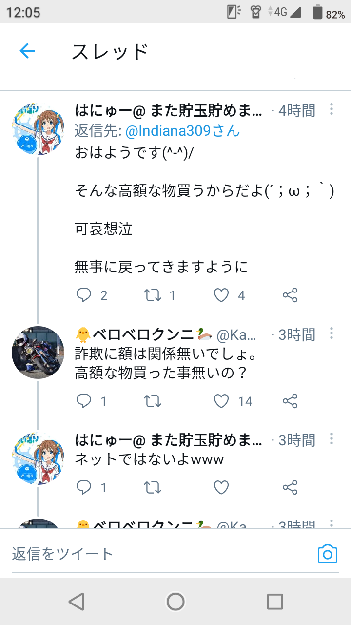Viewport: 351px width, 625px height.
Task: Open the @Indiana309 mention link
Action: click(x=183, y=131)
